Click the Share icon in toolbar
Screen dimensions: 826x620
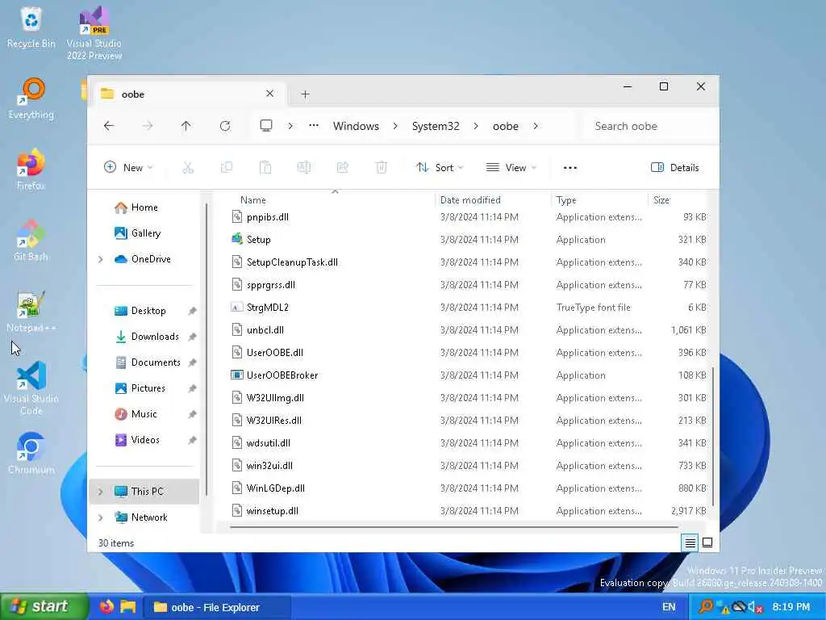coord(342,168)
